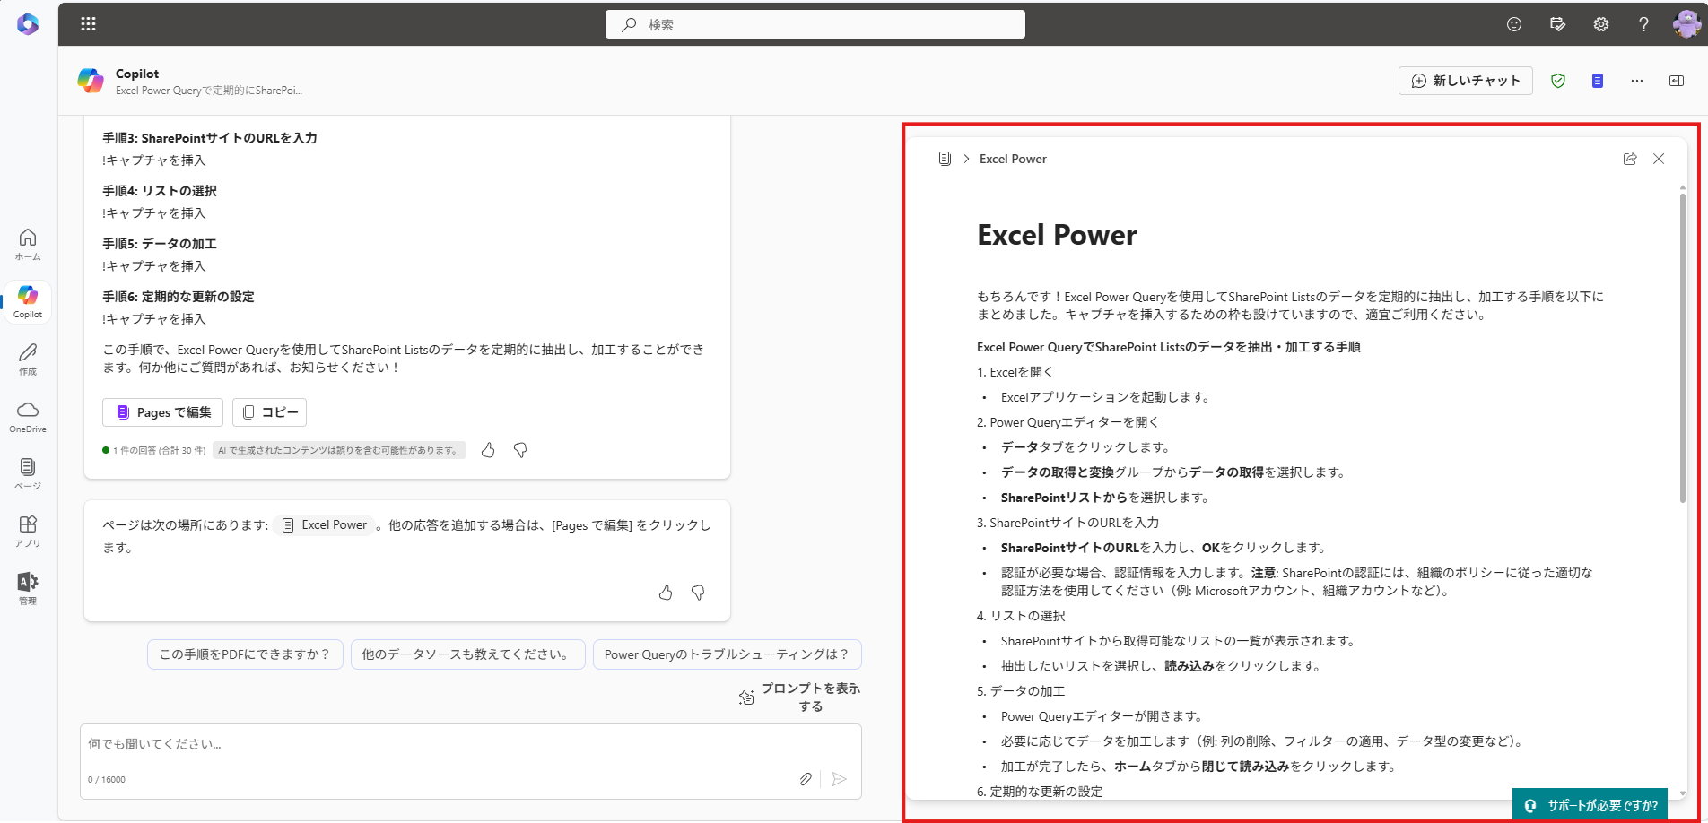Open the Excel Power page chip link

tap(325, 525)
